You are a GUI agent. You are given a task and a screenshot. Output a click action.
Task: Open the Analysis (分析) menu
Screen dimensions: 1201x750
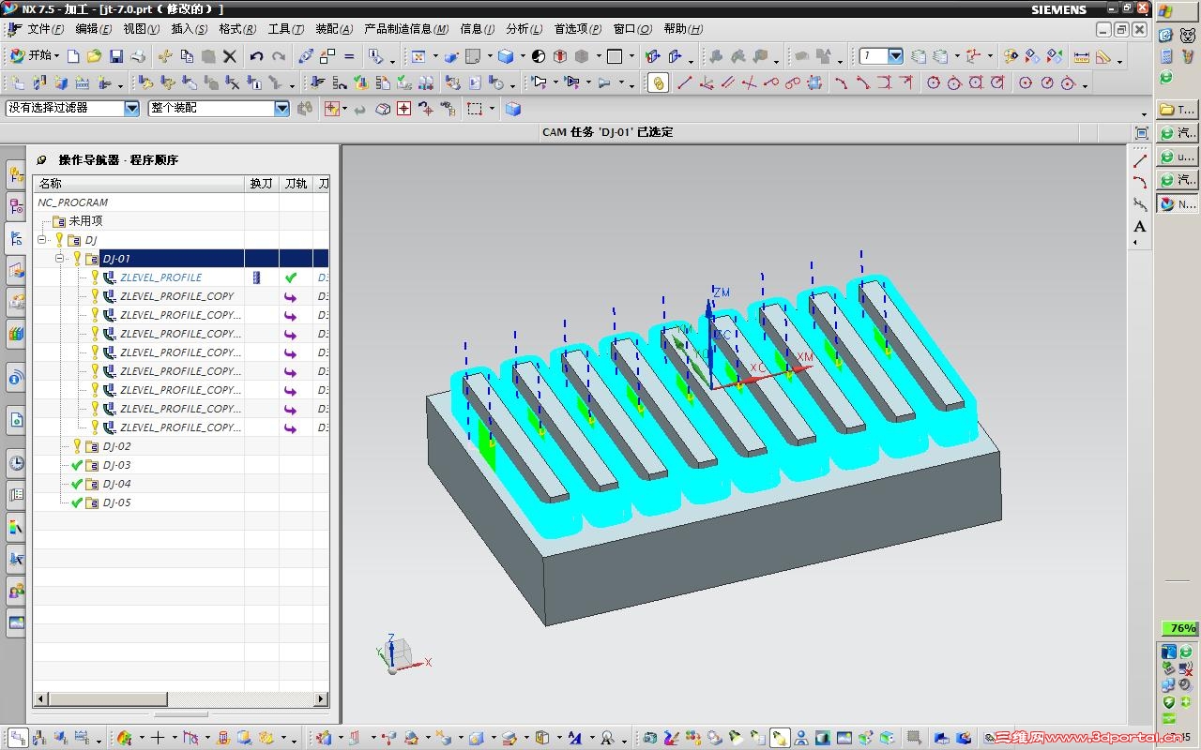(x=524, y=29)
